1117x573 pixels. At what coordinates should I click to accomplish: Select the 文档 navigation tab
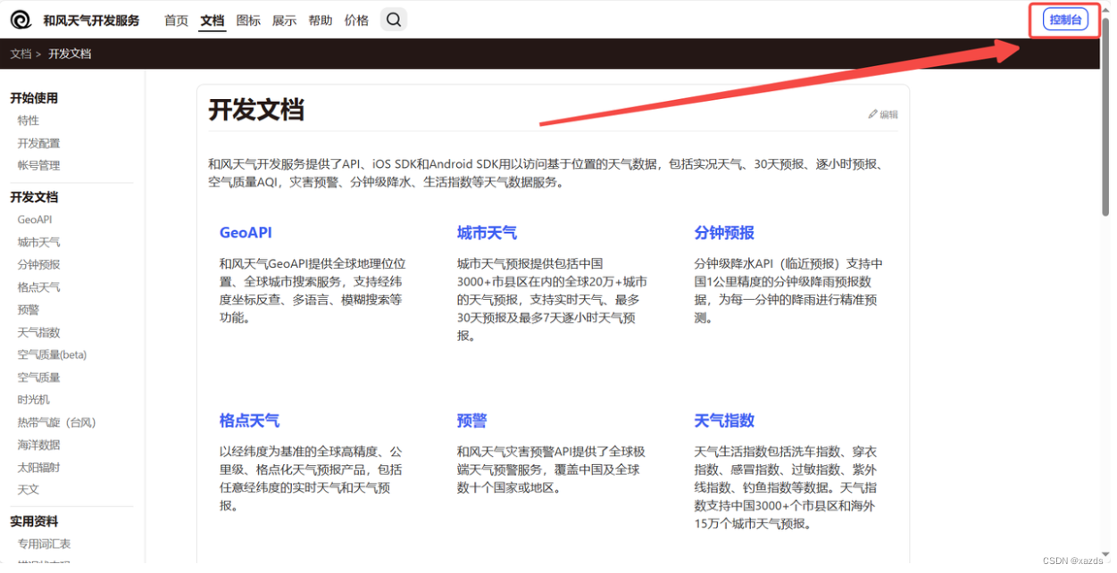click(213, 21)
